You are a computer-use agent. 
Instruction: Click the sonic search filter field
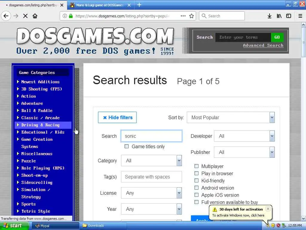point(152,136)
